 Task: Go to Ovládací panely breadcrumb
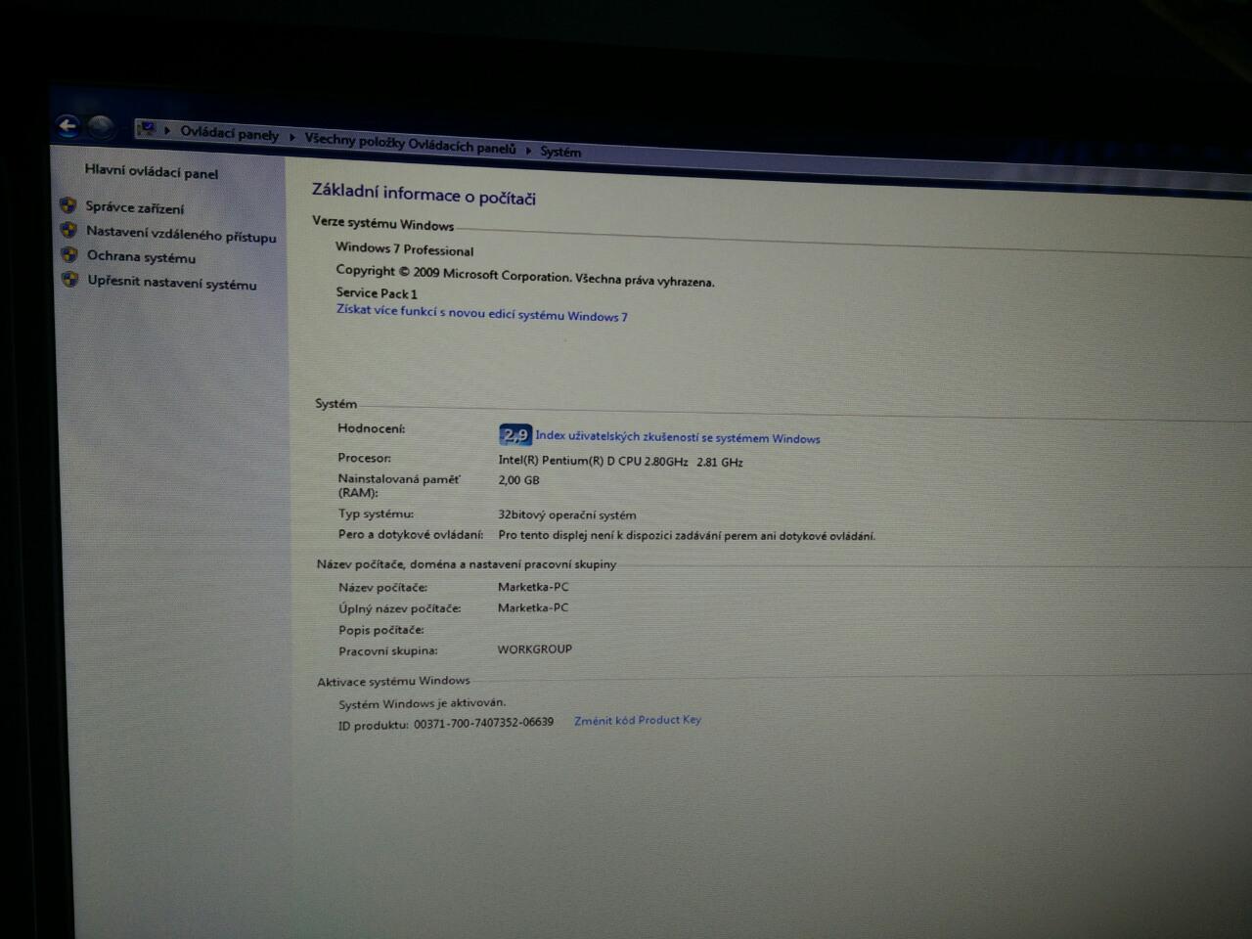229,134
